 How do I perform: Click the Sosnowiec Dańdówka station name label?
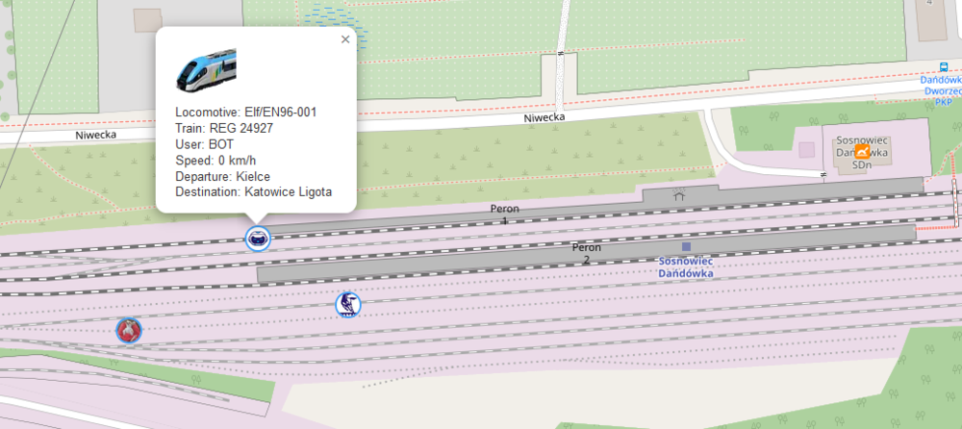(686, 267)
